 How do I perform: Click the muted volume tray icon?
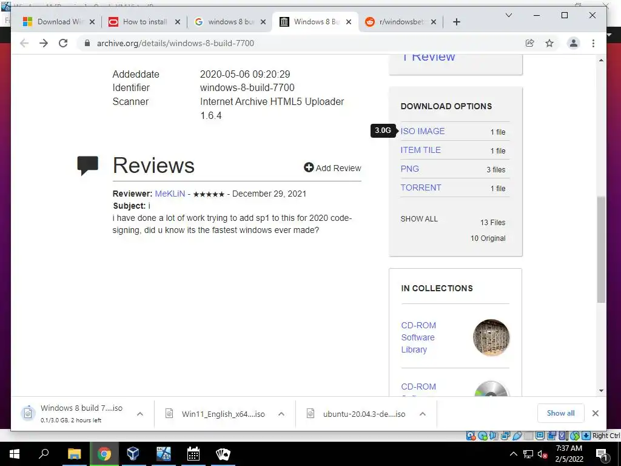coord(542,454)
